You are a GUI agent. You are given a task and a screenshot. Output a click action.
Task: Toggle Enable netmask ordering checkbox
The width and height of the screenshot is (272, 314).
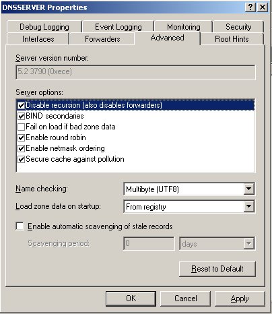pos(22,148)
